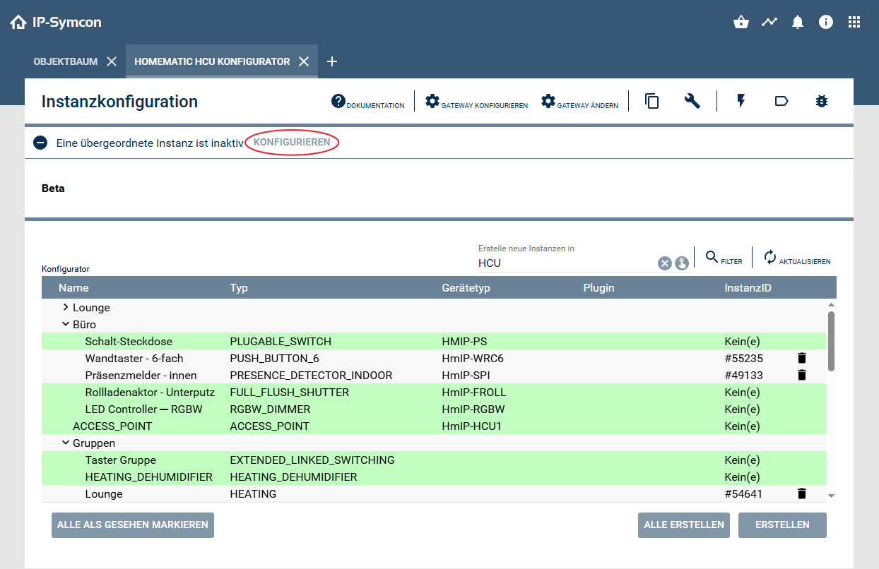Switch to the Objektbaum tab

[x=66, y=61]
